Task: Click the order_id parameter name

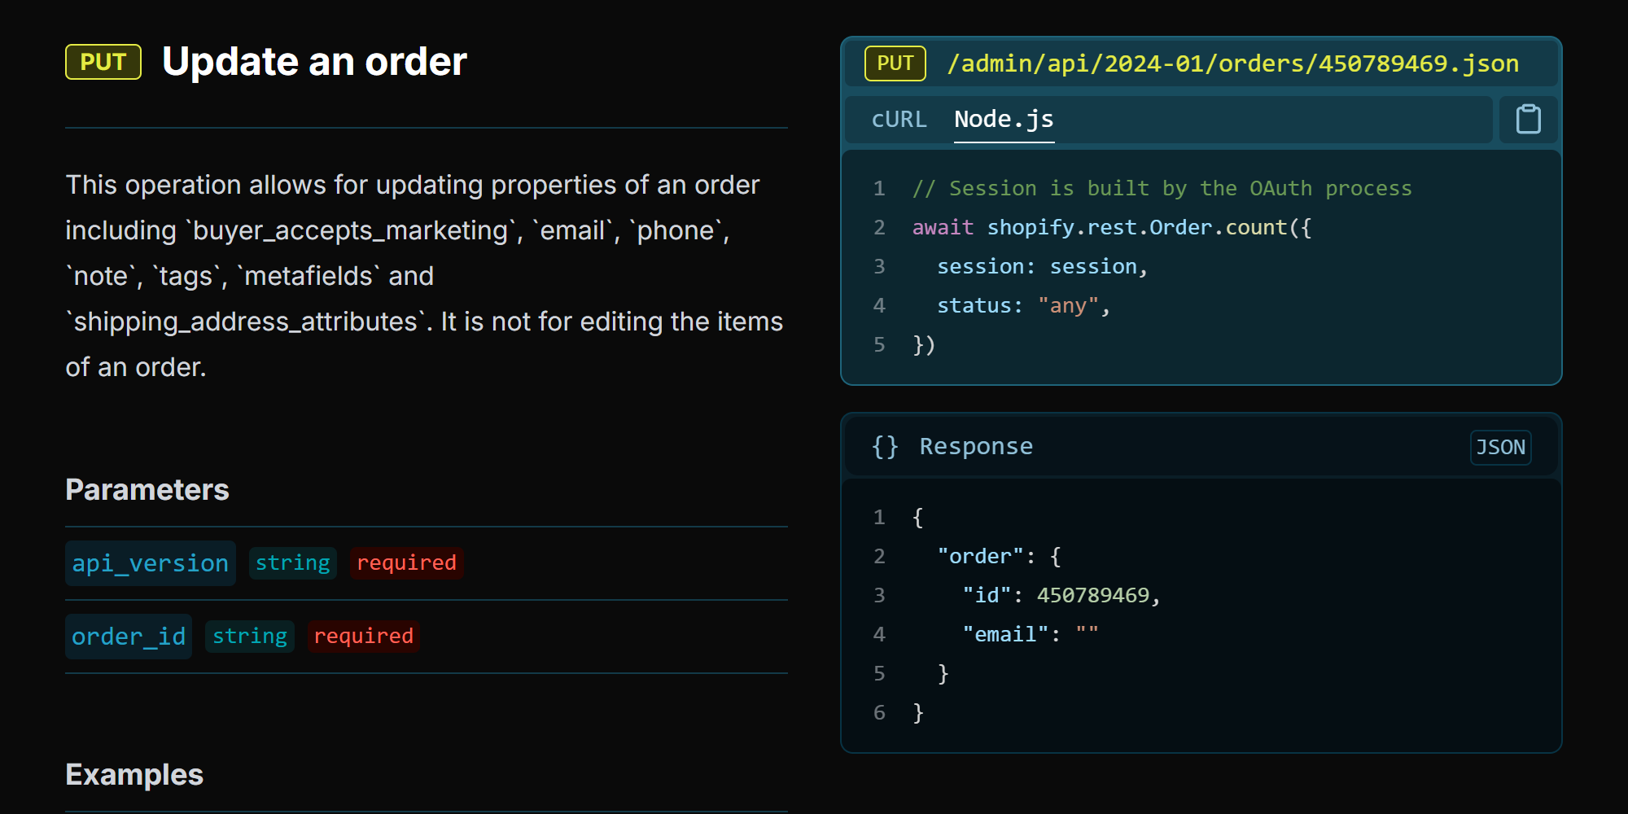Action: click(129, 637)
